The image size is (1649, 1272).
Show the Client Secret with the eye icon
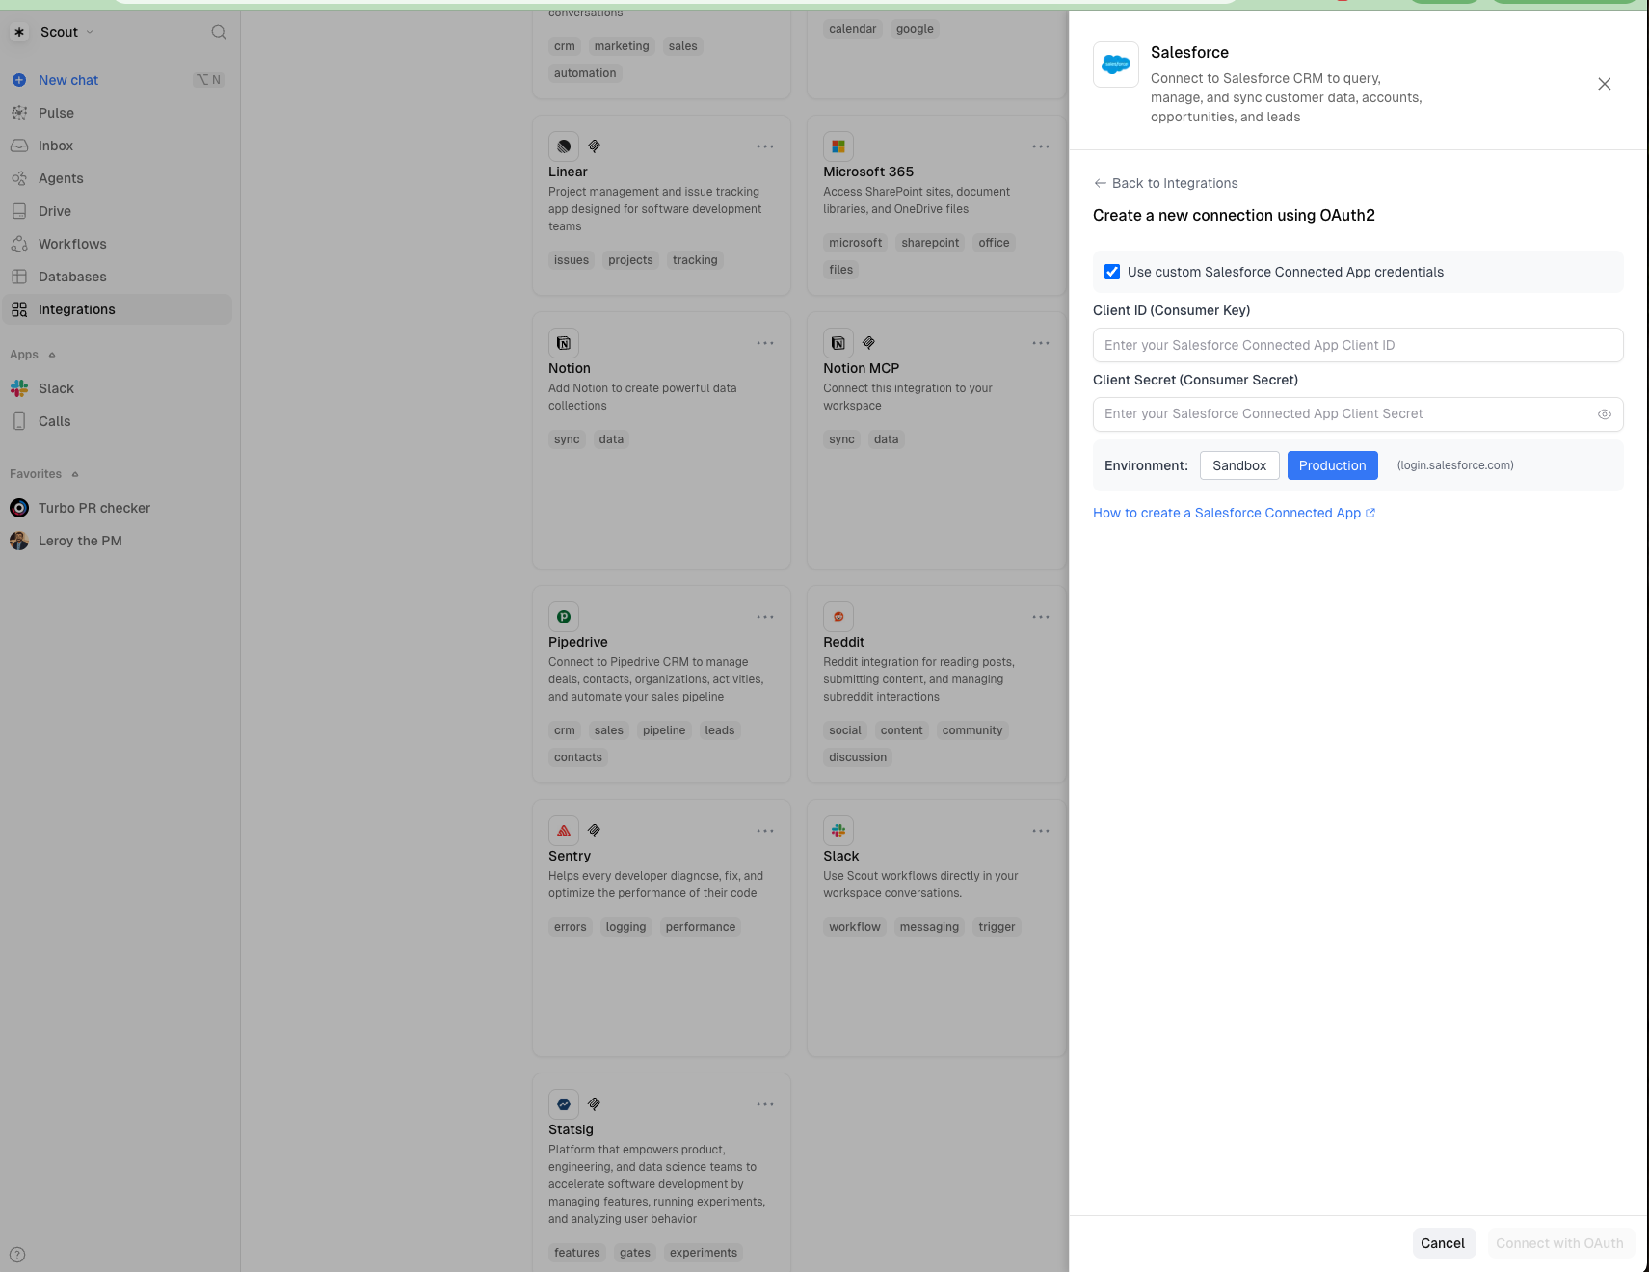1604,414
